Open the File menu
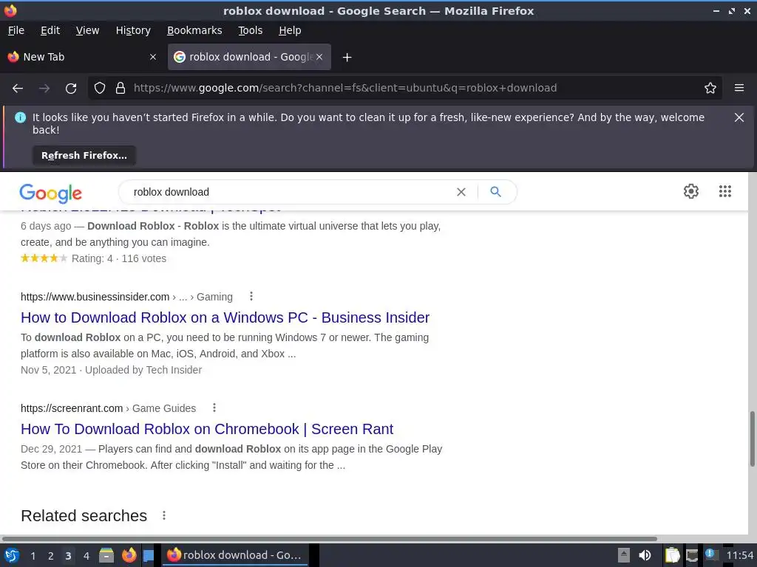Screen dimensions: 757x567 pyautogui.click(x=16, y=30)
